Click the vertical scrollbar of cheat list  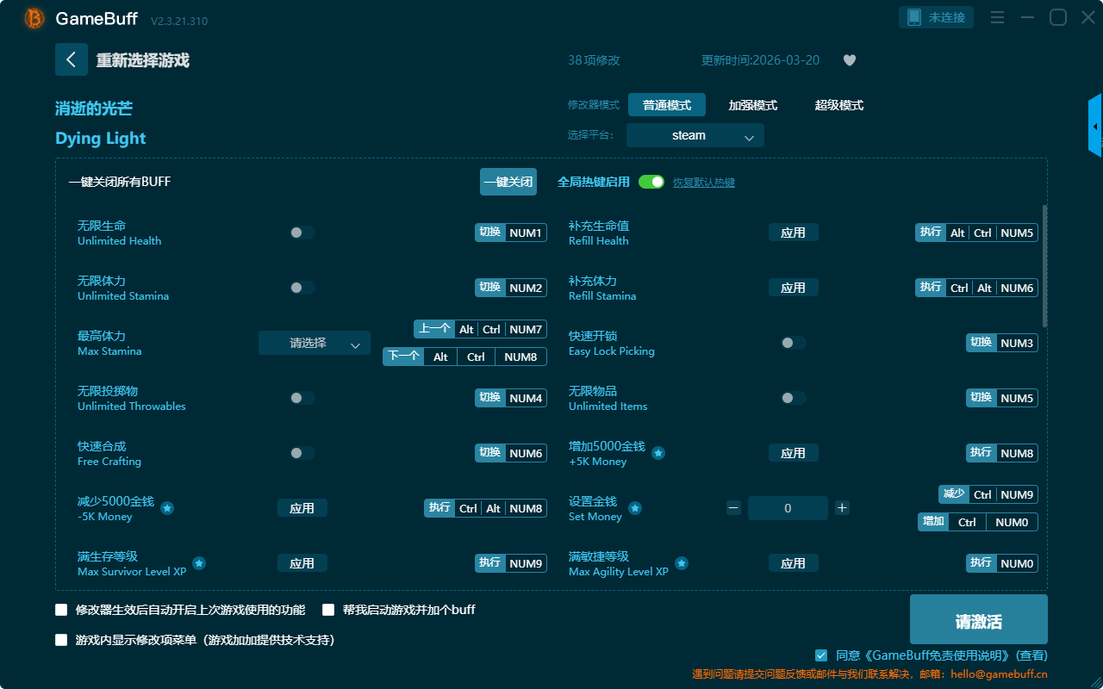1045,265
